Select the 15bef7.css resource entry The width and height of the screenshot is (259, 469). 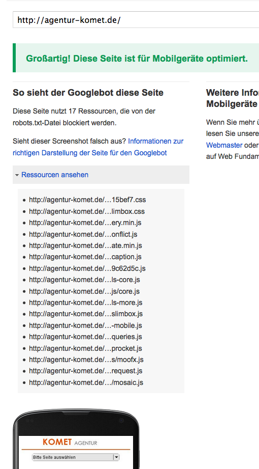click(x=87, y=200)
